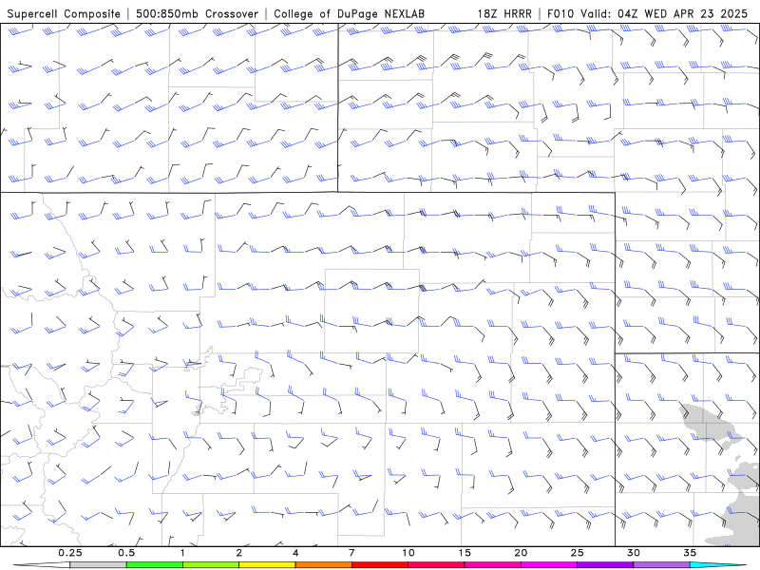
Task: Click the colorbar label 35
Action: (x=690, y=553)
